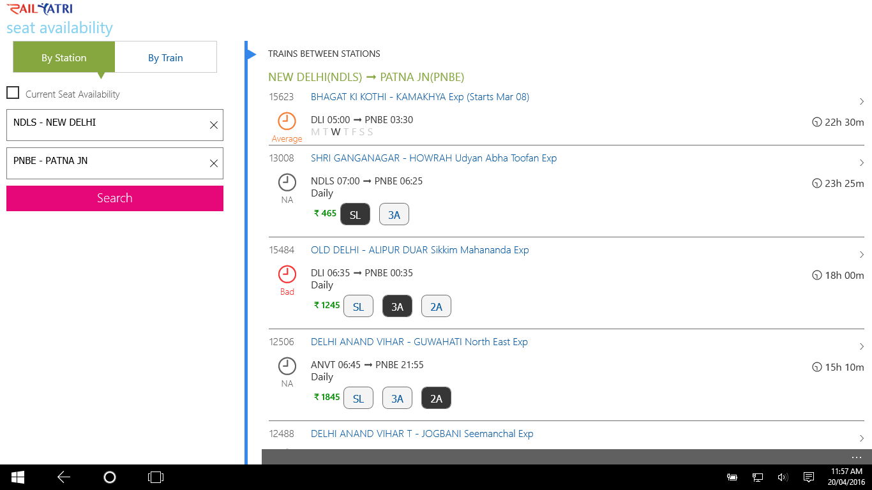Click the NEW DELHI(NDLS) to PATNA JN(PNBE) route heading
The width and height of the screenshot is (872, 490).
pyautogui.click(x=366, y=77)
